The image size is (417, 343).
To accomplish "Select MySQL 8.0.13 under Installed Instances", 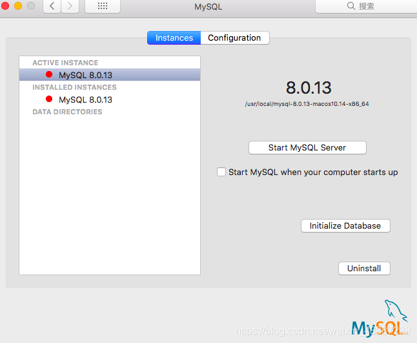I will click(110, 99).
